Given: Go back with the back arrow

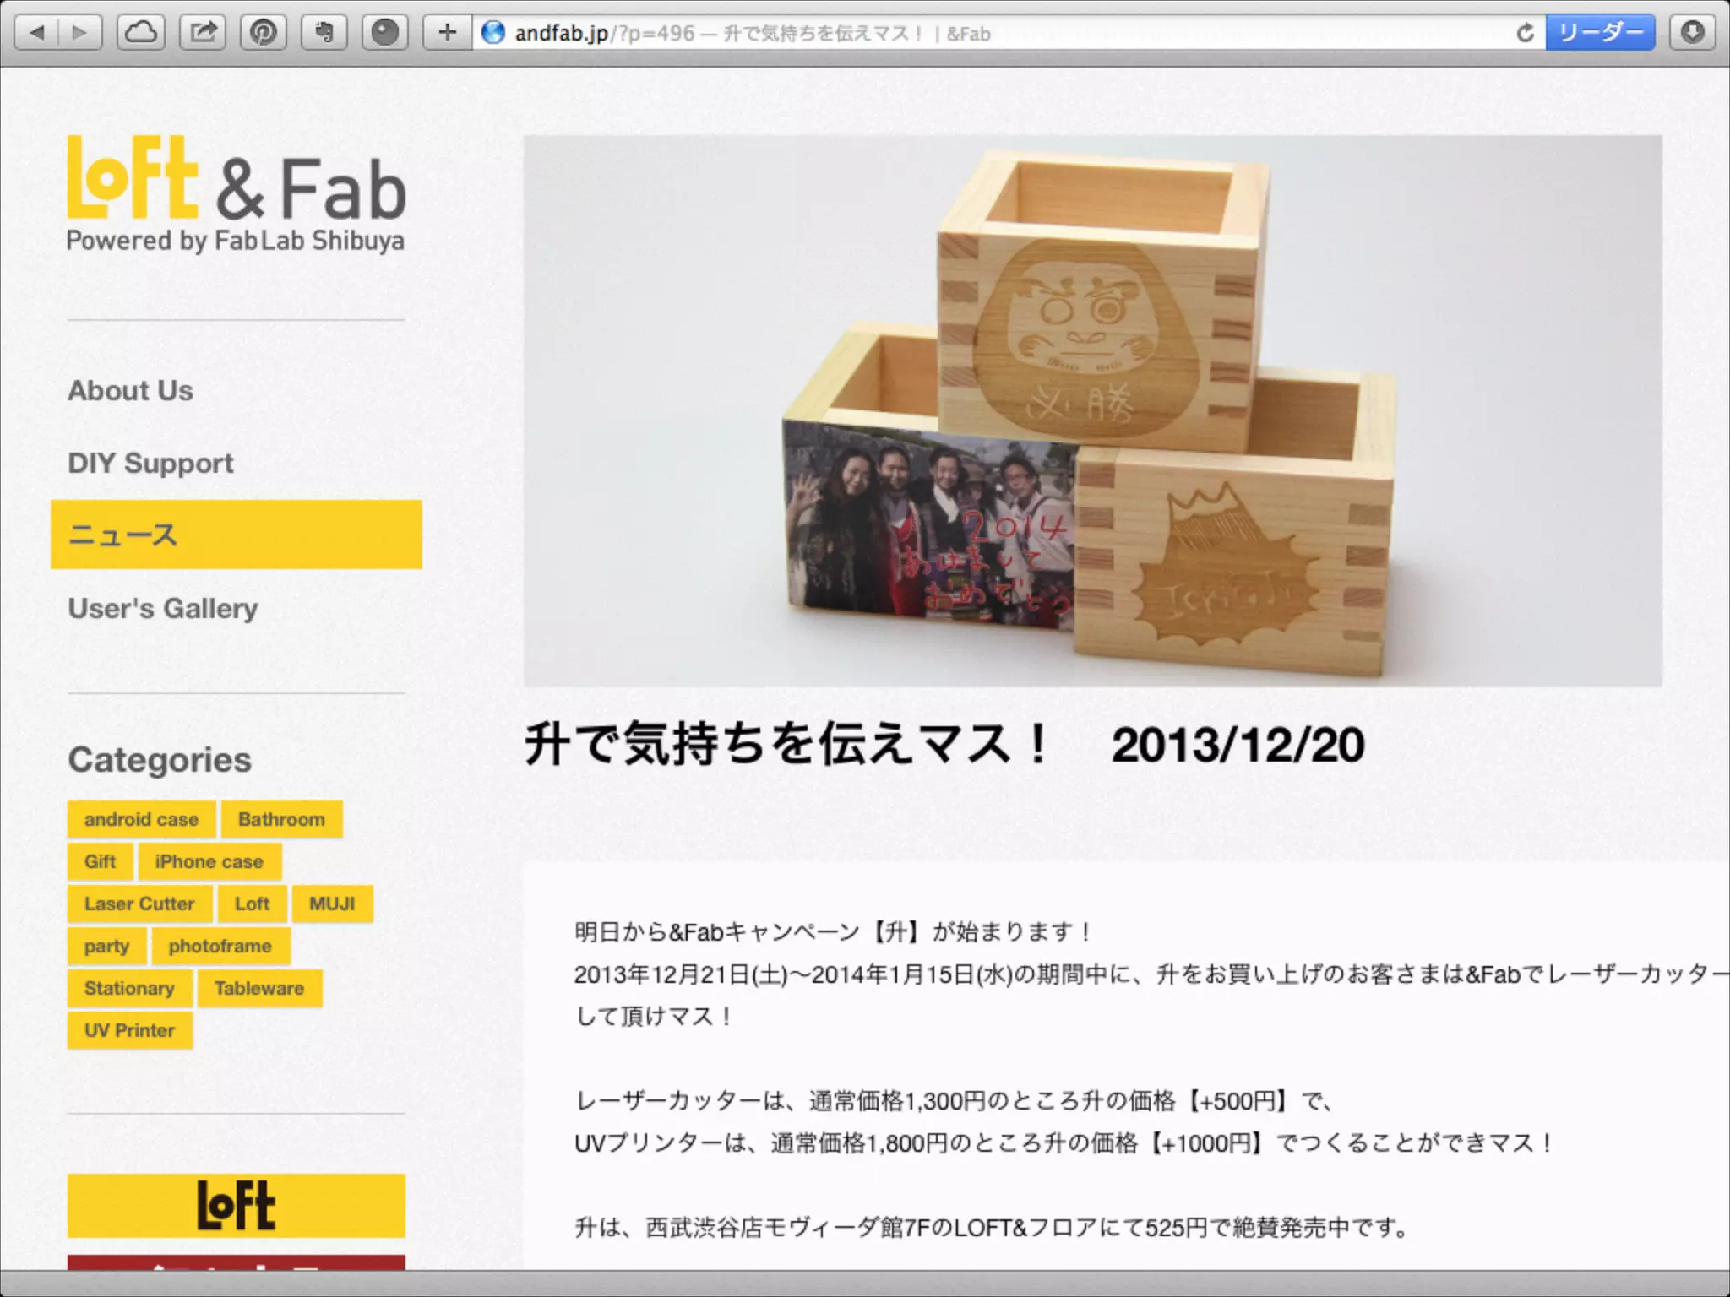Looking at the screenshot, I should tap(37, 33).
